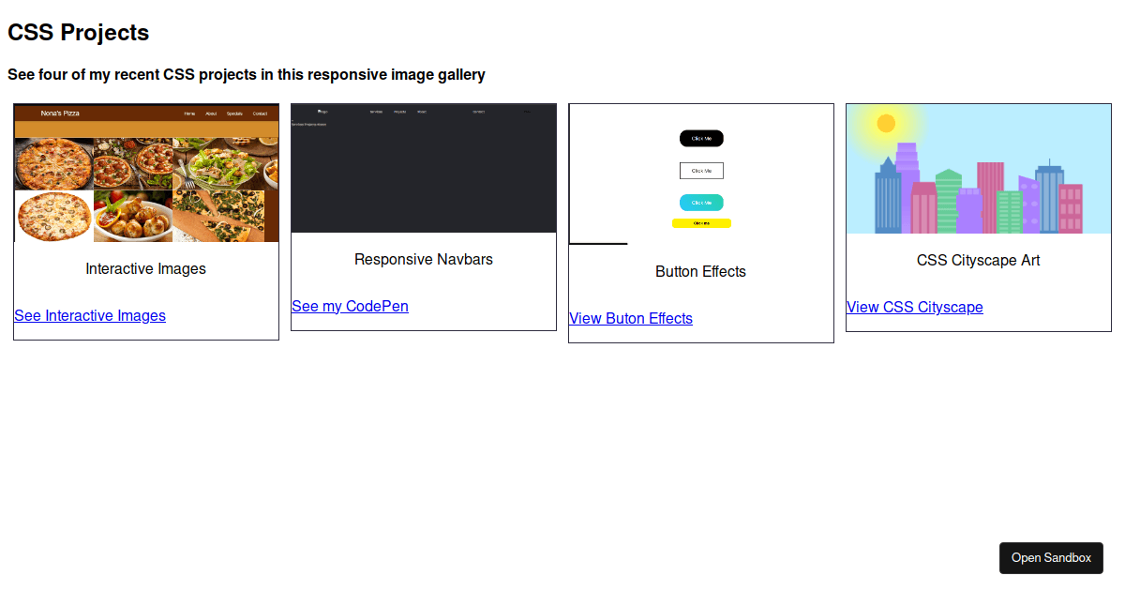Viewport: 1125px width, 591px height.
Task: Select About in the dark responsive navbar
Action: click(422, 111)
